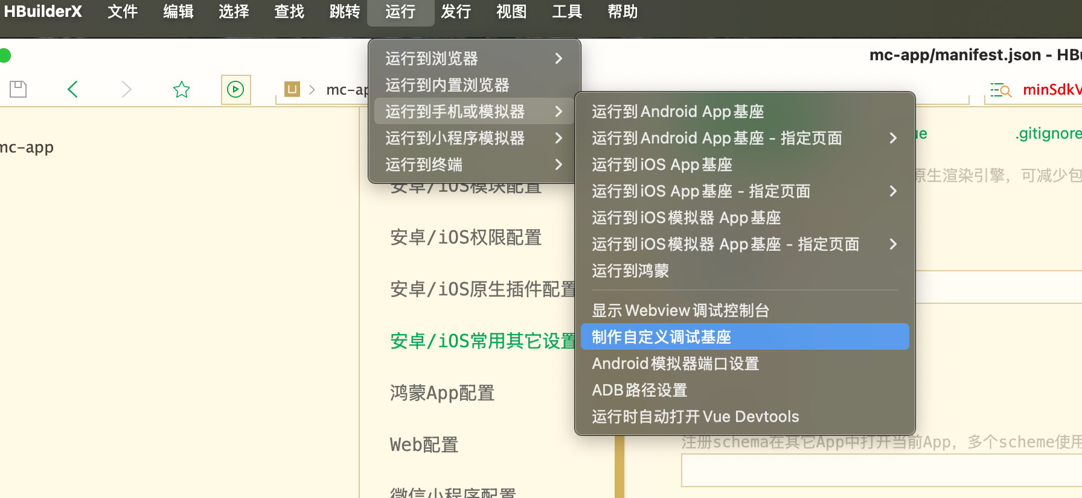
Task: Expand 运行到手机或模拟器 submenu
Action: click(x=474, y=112)
